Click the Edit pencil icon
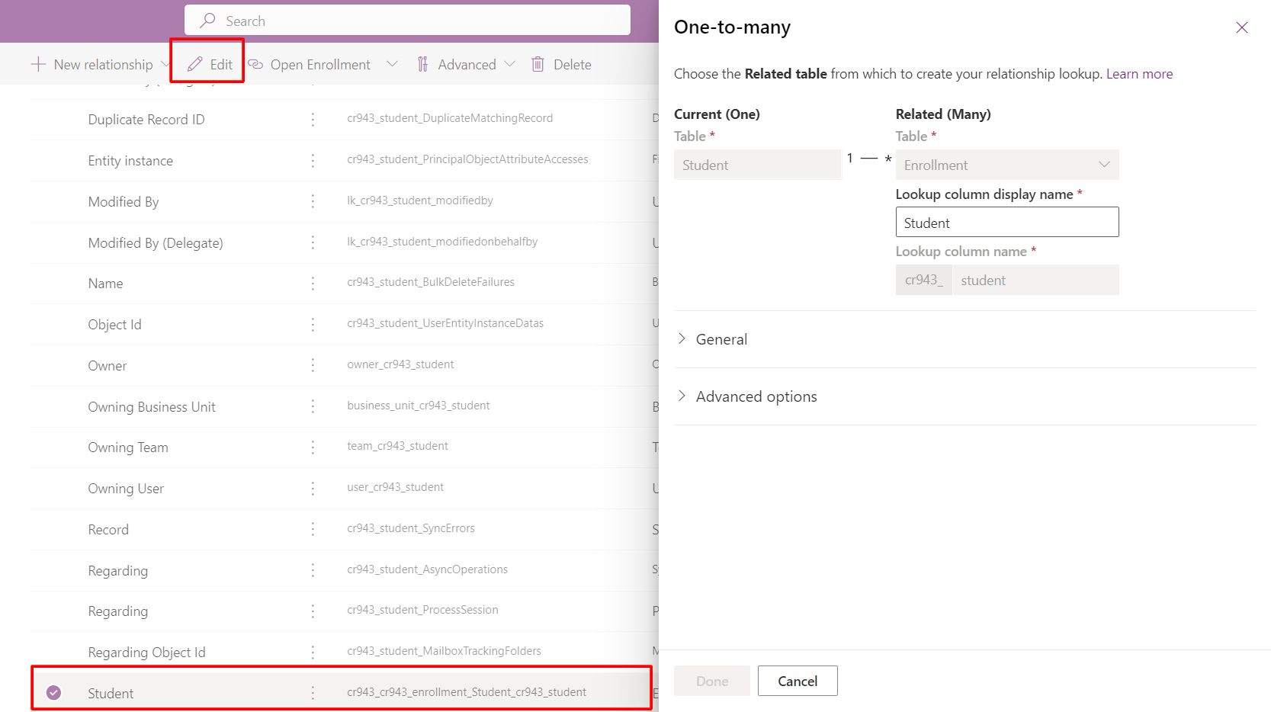Image resolution: width=1271 pixels, height=712 pixels. (x=195, y=65)
